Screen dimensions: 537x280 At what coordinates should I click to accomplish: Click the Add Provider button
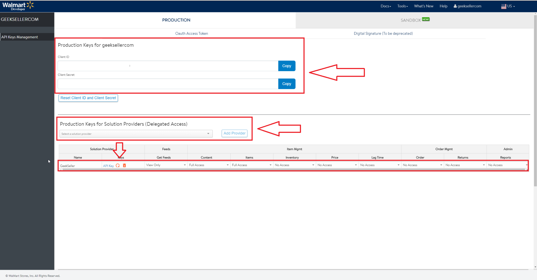(234, 133)
